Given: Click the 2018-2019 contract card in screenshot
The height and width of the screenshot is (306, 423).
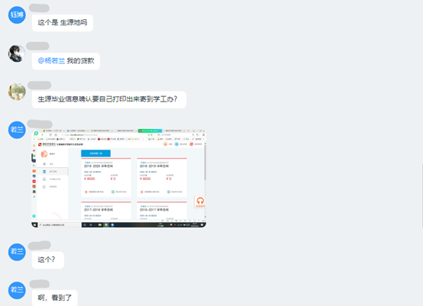Looking at the screenshot, I should [162, 177].
